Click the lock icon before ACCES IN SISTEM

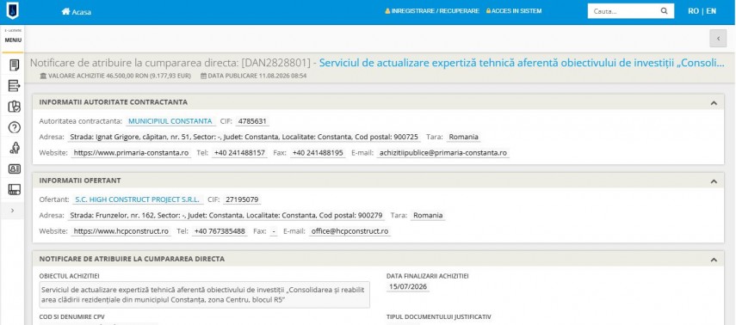[x=488, y=11]
